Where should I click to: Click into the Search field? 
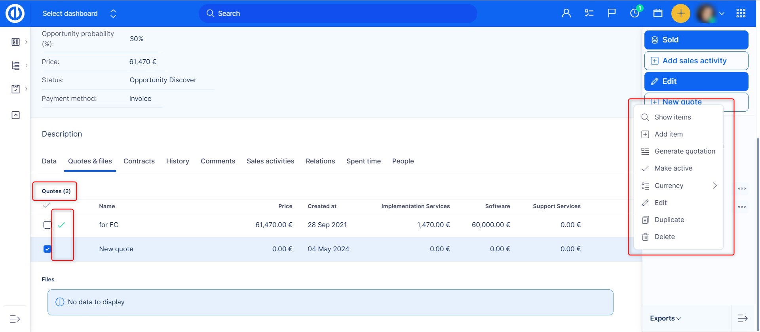[337, 13]
